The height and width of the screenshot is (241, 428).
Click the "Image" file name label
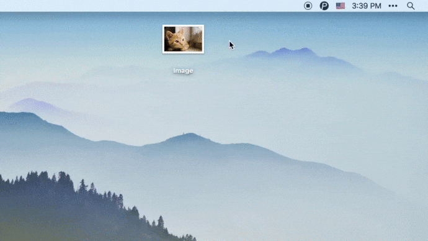pos(183,71)
